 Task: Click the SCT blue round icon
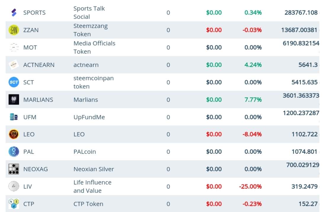point(14,82)
